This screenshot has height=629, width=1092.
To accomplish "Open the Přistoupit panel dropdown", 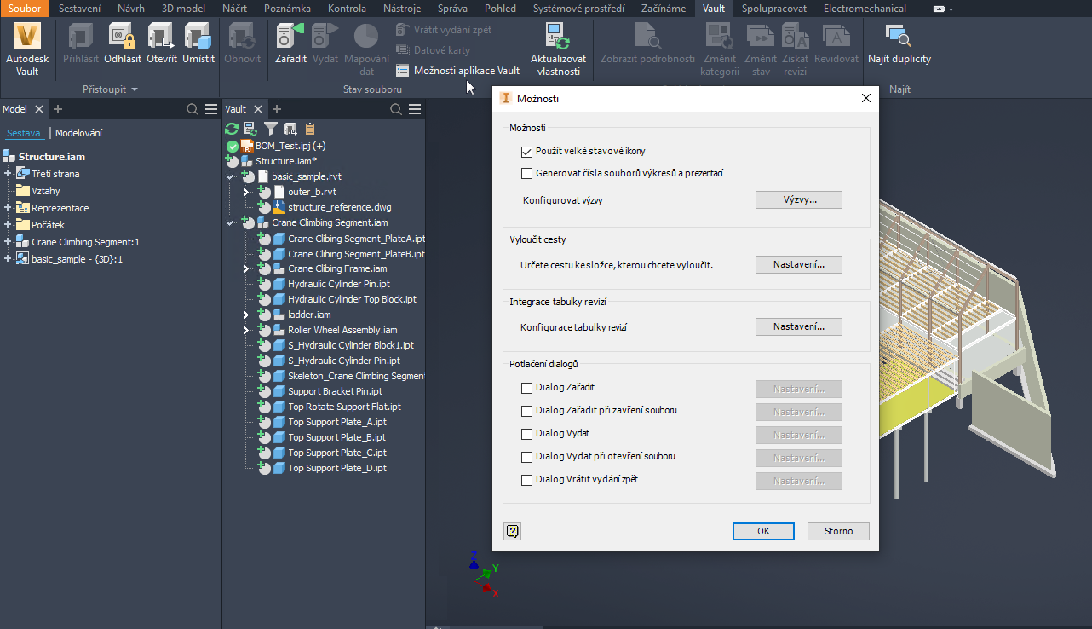I will [x=110, y=89].
